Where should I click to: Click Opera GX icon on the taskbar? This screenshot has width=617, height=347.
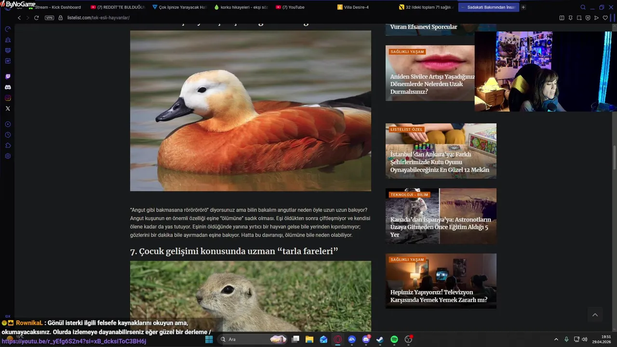pos(338,339)
